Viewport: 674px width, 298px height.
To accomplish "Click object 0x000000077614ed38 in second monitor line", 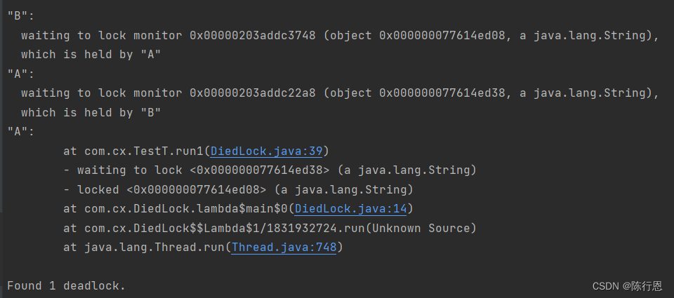I will pos(442,93).
